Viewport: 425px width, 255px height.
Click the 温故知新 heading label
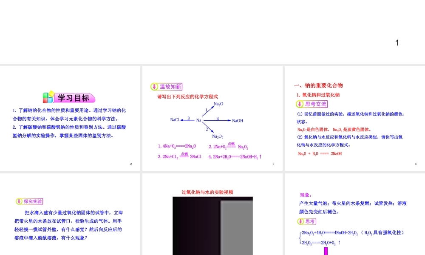[170, 87]
